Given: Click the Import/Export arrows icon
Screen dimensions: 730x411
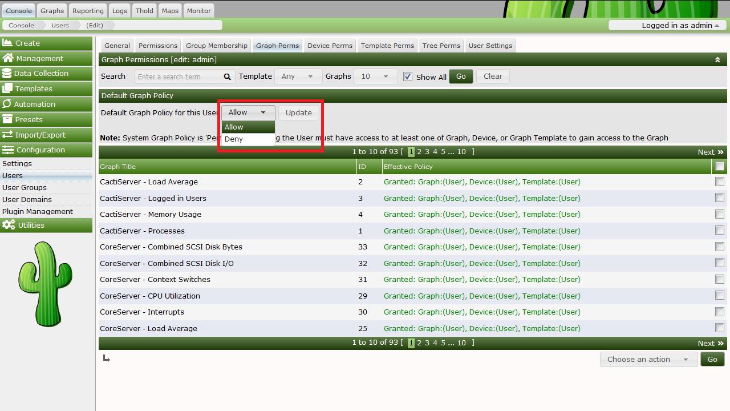Looking at the screenshot, I should point(7,135).
